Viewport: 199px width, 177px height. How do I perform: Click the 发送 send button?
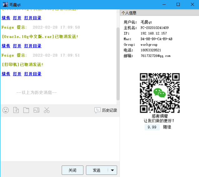97,170
